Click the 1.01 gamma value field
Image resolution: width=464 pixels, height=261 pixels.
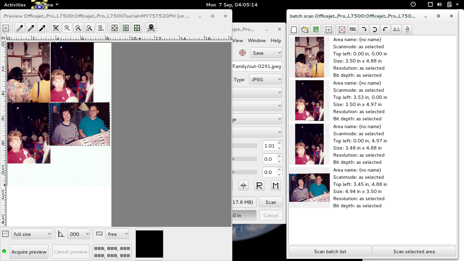[270, 145]
